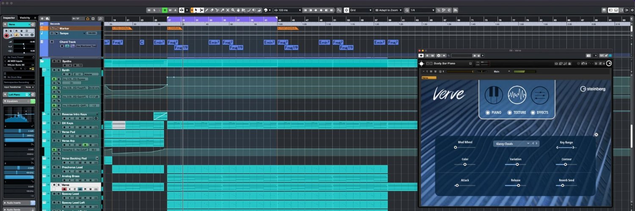Select the Verve program tab in plugin
The height and width of the screenshot is (211, 635).
[429, 78]
